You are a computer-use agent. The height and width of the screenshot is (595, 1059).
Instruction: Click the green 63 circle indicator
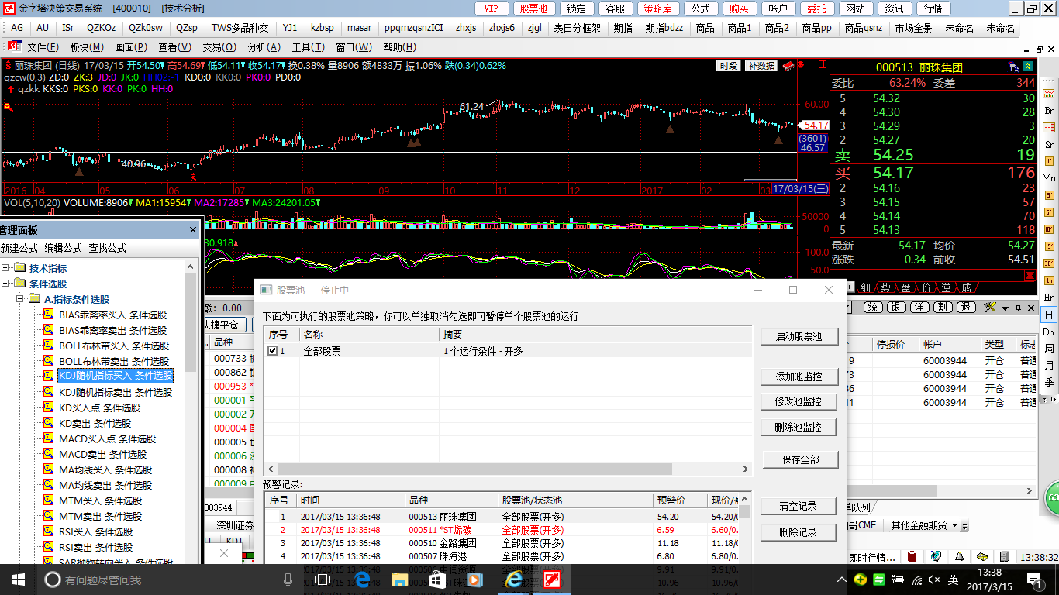pyautogui.click(x=1053, y=497)
